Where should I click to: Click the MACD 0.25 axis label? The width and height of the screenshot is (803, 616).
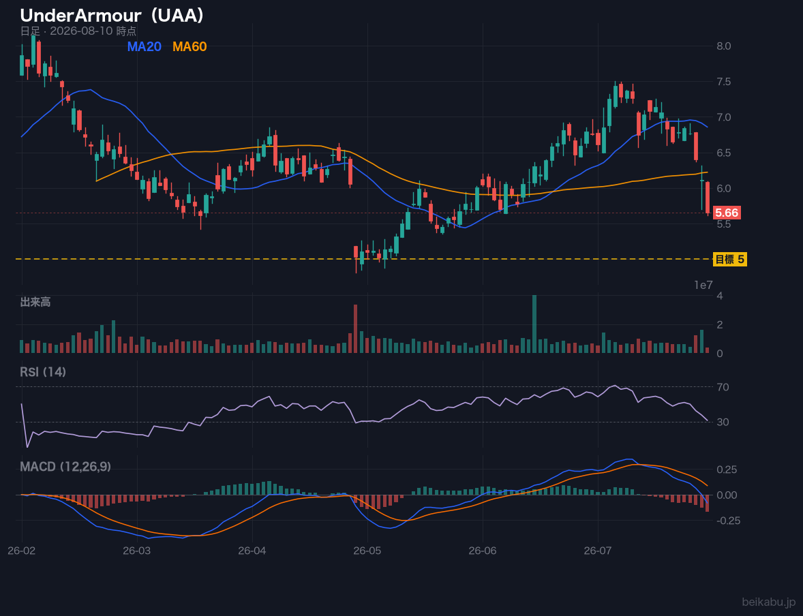click(726, 469)
